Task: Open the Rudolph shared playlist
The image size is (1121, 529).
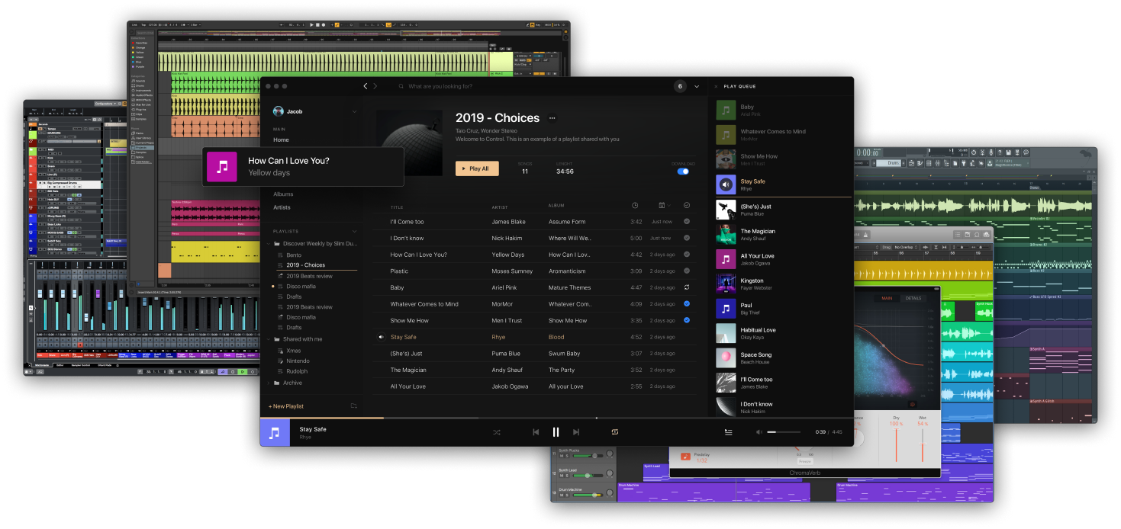Action: pos(297,372)
